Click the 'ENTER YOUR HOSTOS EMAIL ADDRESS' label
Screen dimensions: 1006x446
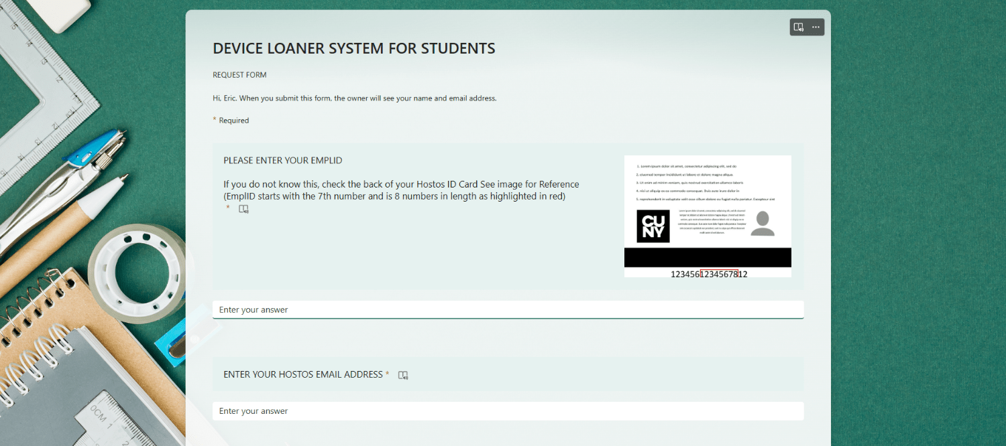click(303, 374)
